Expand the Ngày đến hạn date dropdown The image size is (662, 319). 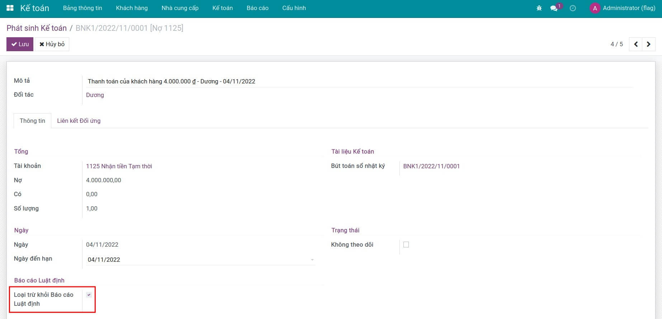tap(312, 260)
